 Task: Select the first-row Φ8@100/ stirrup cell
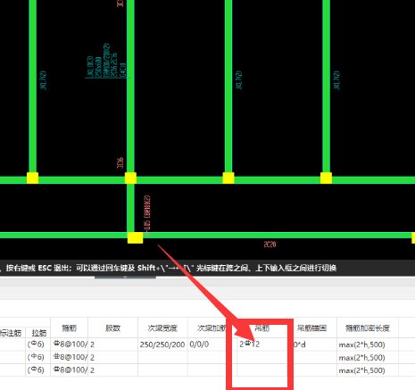tap(69, 344)
